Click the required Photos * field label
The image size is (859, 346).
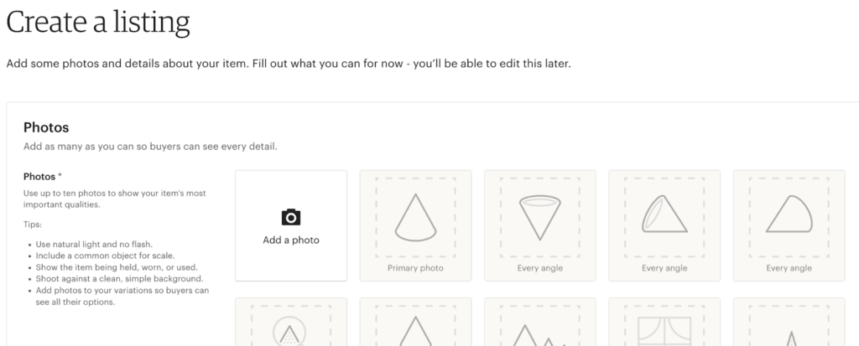[43, 176]
